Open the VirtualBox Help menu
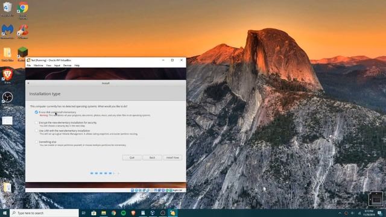 tap(77, 66)
